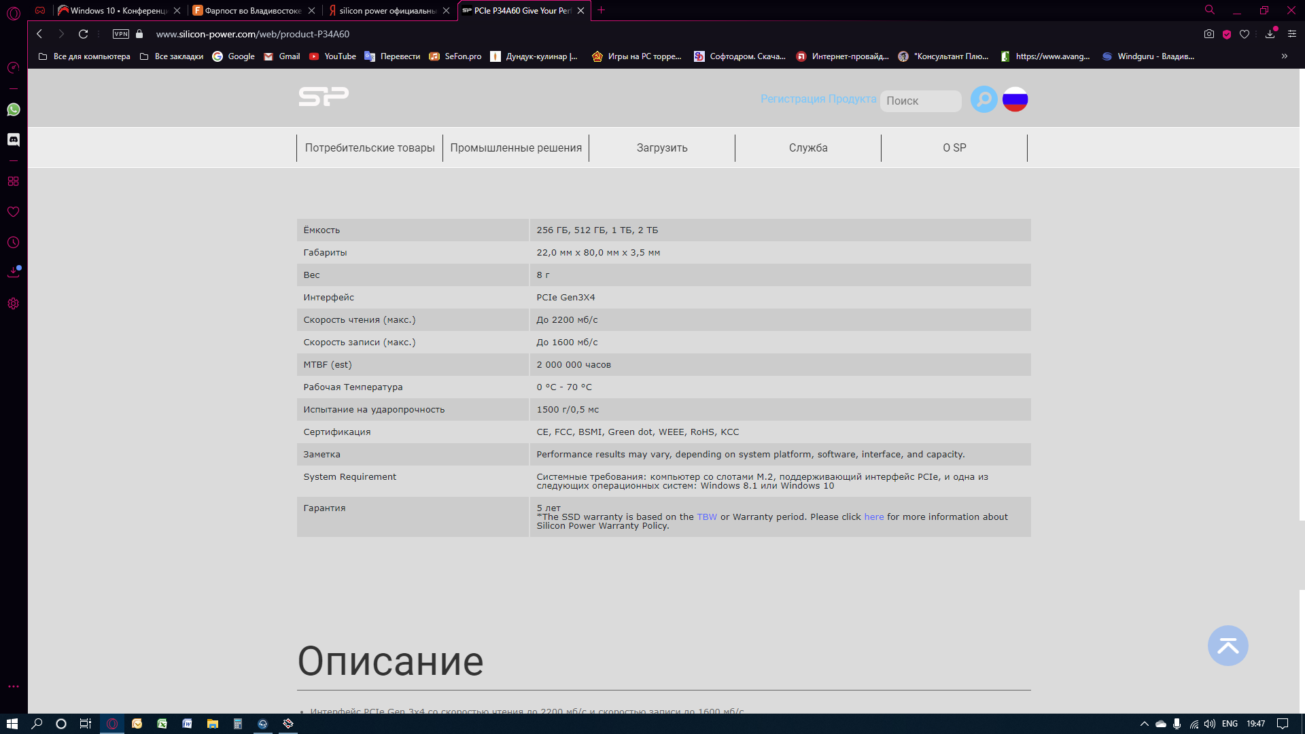
Task: Click the 'Регистрация Продукта' link
Action: tap(818, 99)
